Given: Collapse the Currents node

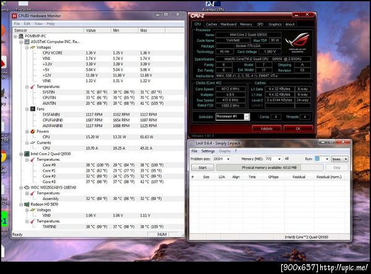Looking at the screenshot, I should (27, 143).
